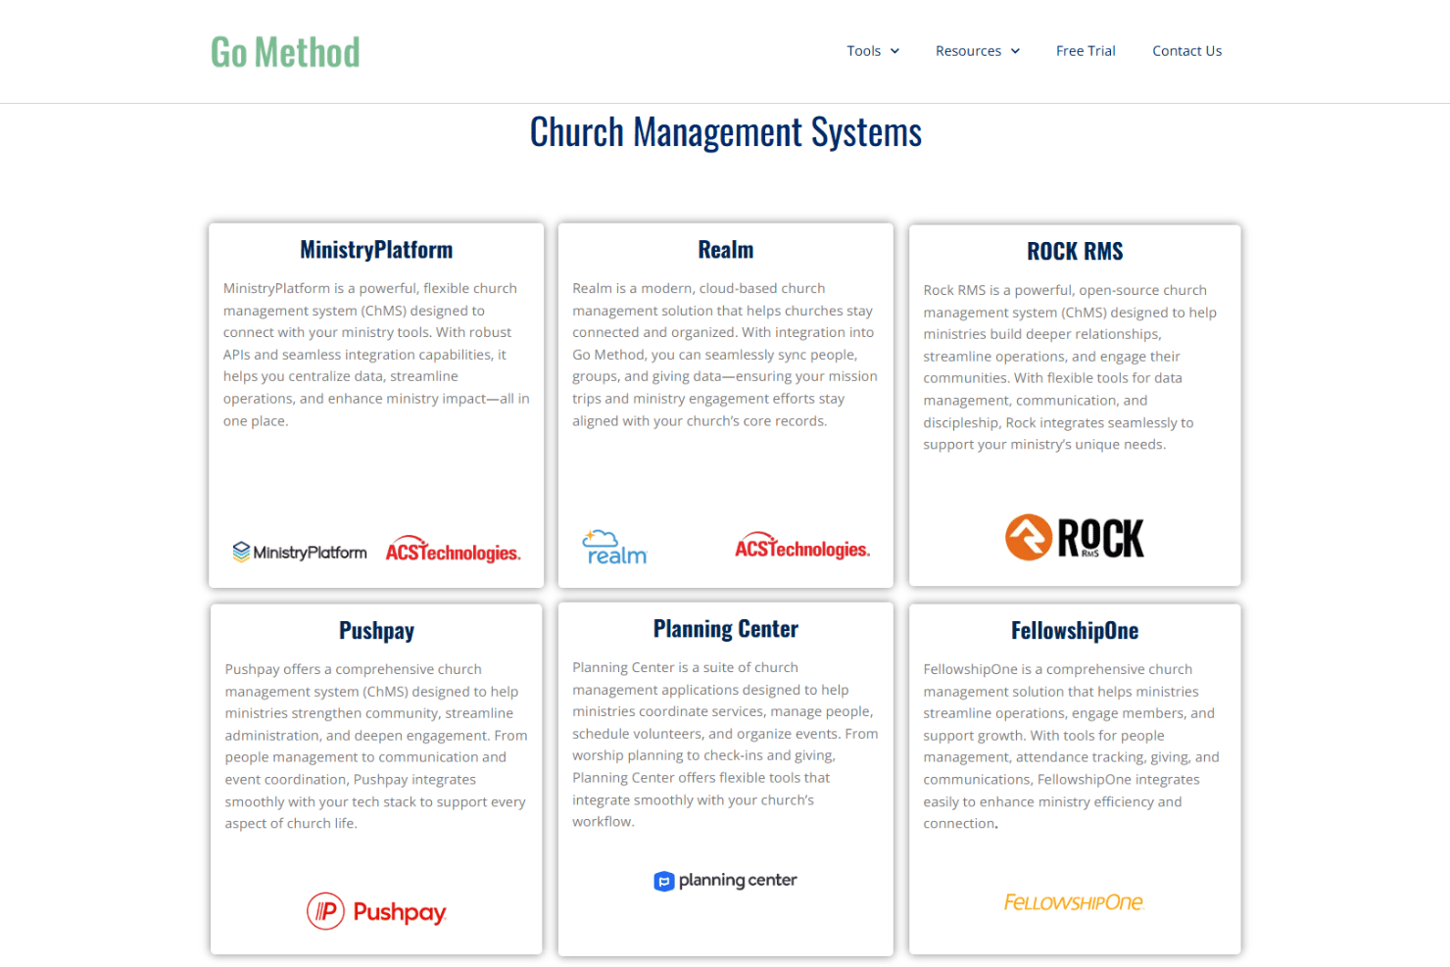Click the MinistryPlatform description paragraph
This screenshot has height=967, width=1450.
point(376,355)
